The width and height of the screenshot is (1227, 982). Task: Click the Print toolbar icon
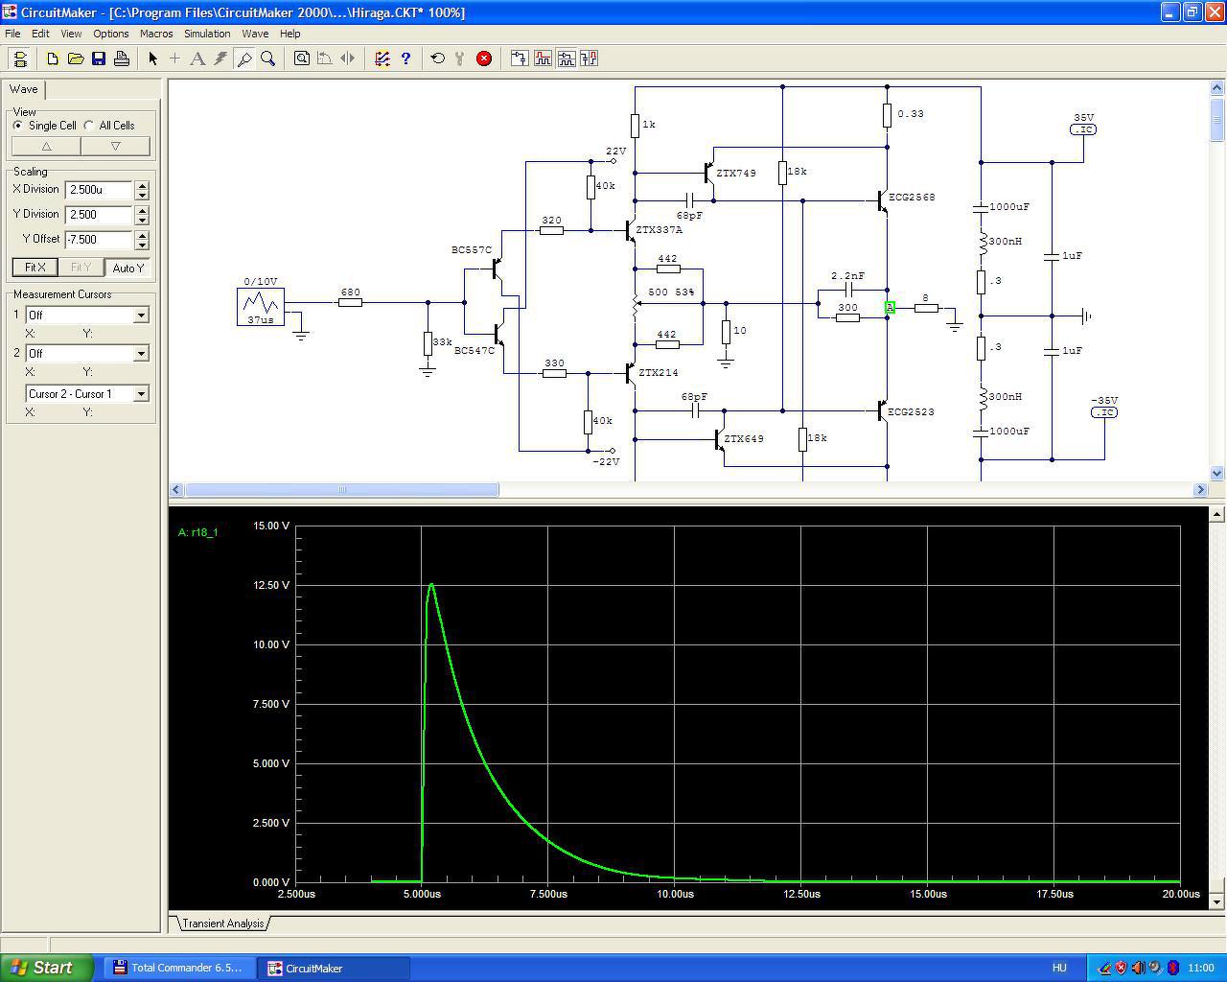(x=122, y=58)
